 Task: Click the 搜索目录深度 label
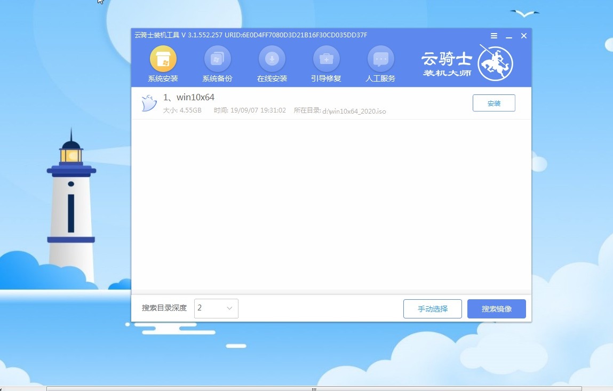pos(164,308)
